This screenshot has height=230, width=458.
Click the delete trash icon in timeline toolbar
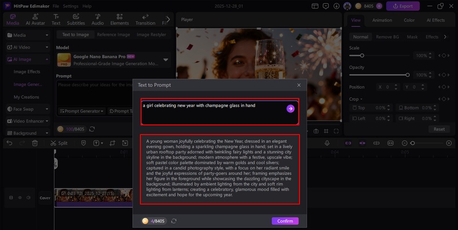[x=35, y=143]
